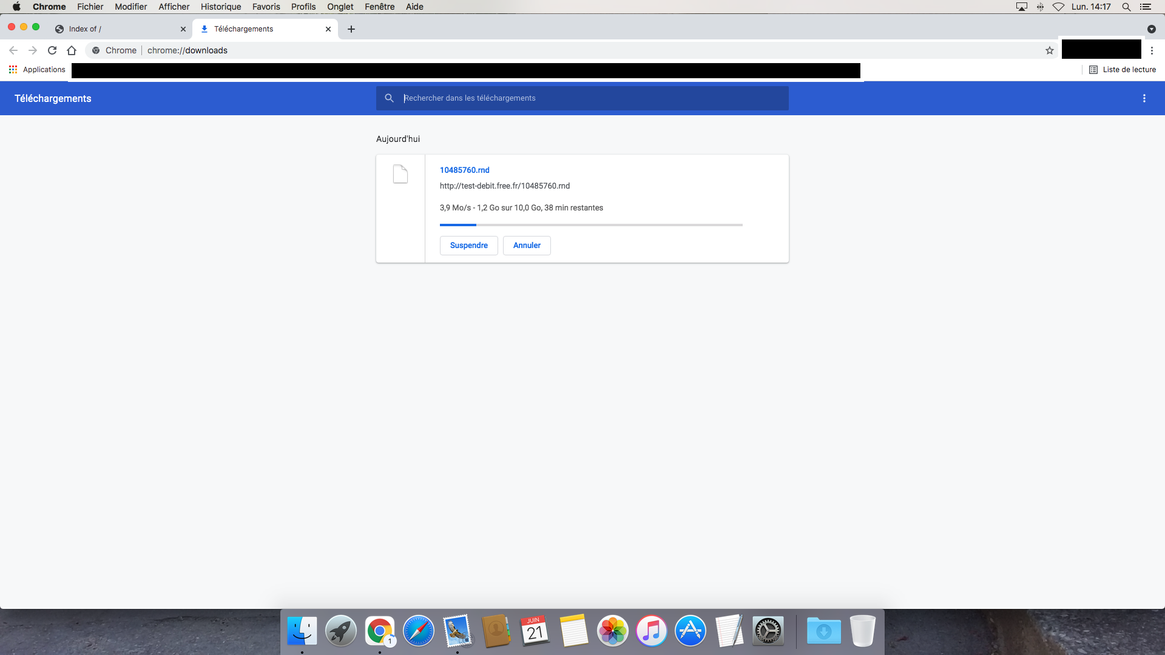Open the Liste de lecture panel
This screenshot has width=1165, height=655.
1123,70
